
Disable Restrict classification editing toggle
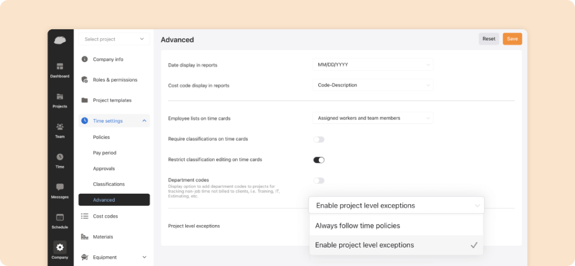tap(319, 160)
